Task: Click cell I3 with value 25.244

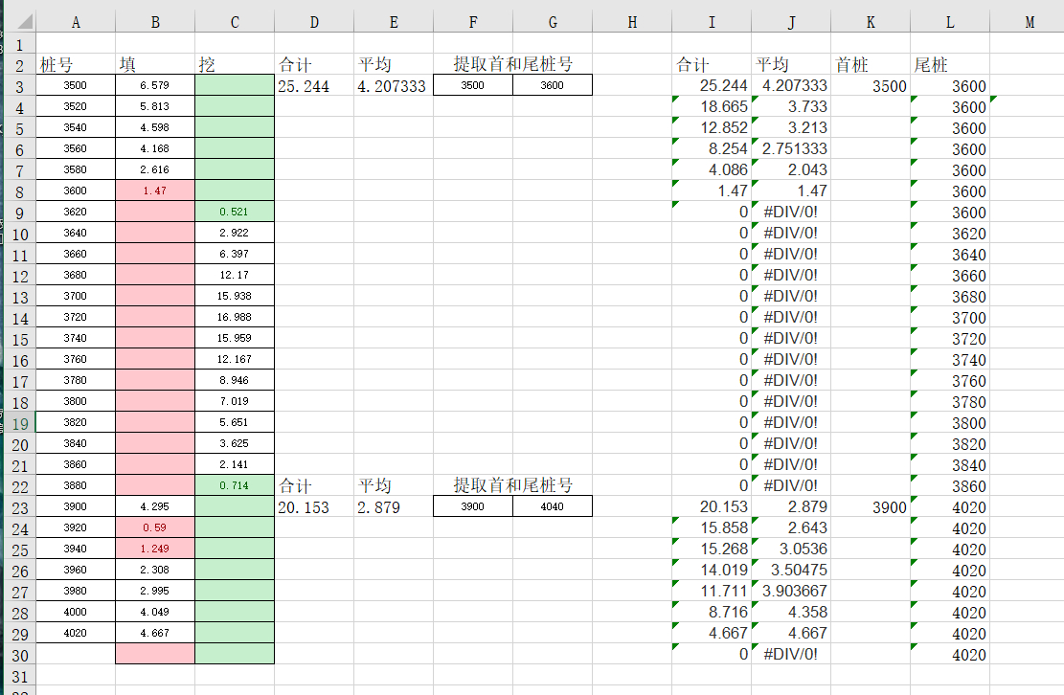Action: tap(712, 85)
